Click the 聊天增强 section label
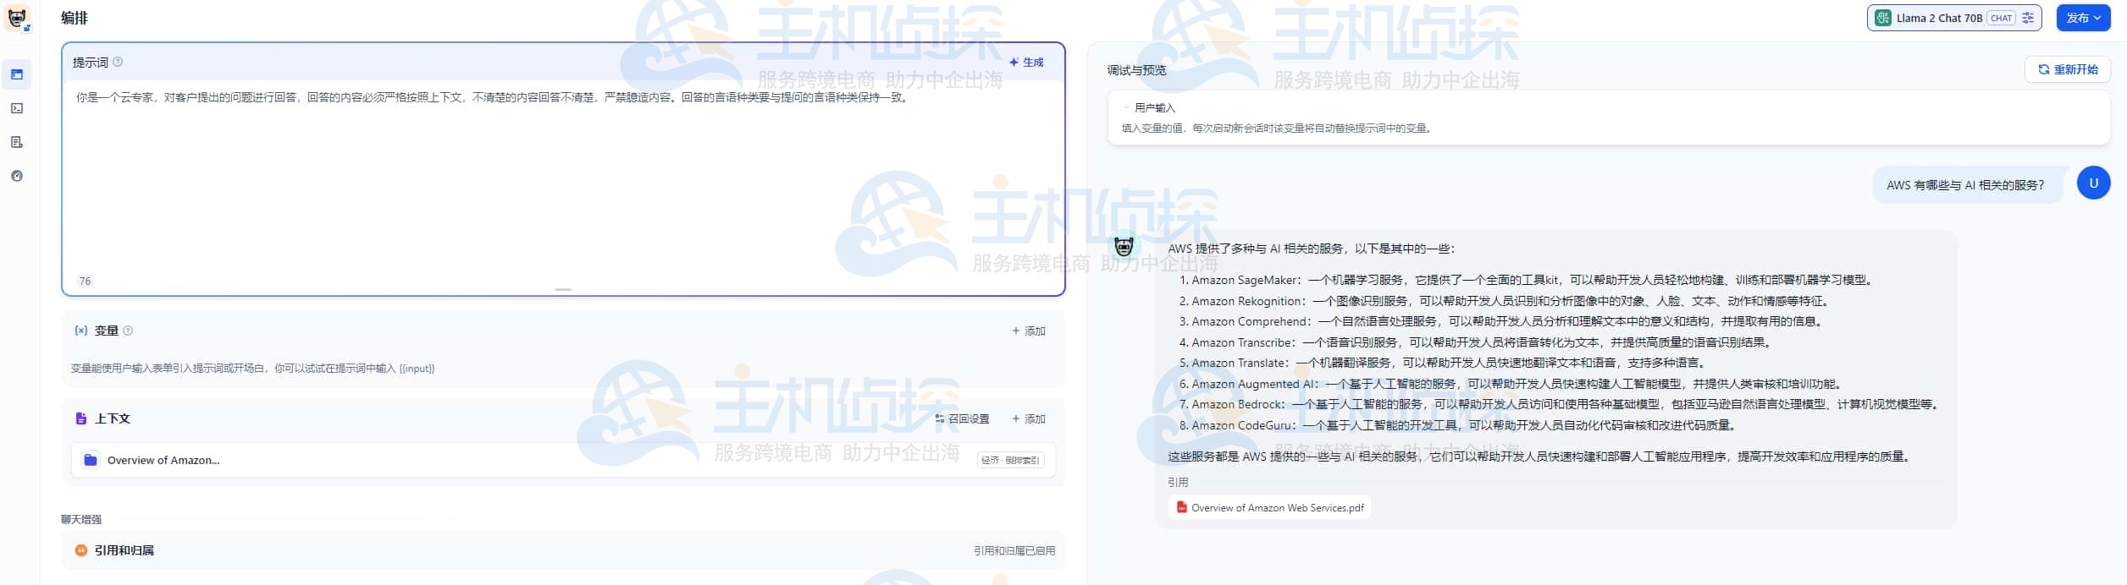Screen dimensions: 2127x585 click(x=81, y=519)
